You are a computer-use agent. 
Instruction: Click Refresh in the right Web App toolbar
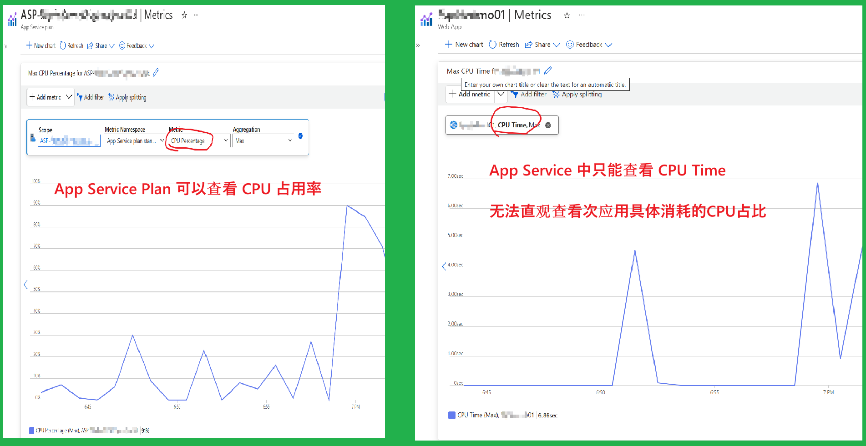(x=504, y=45)
